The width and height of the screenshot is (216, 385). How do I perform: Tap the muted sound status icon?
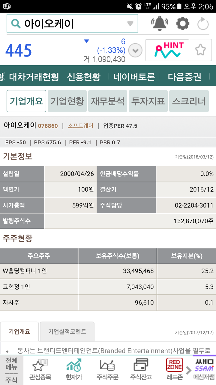point(130,6)
